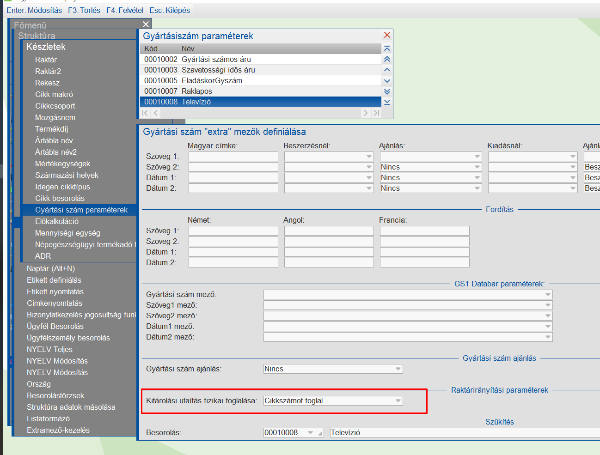600x455 pixels.
Task: Click the single up chevron in list
Action: pyautogui.click(x=387, y=70)
